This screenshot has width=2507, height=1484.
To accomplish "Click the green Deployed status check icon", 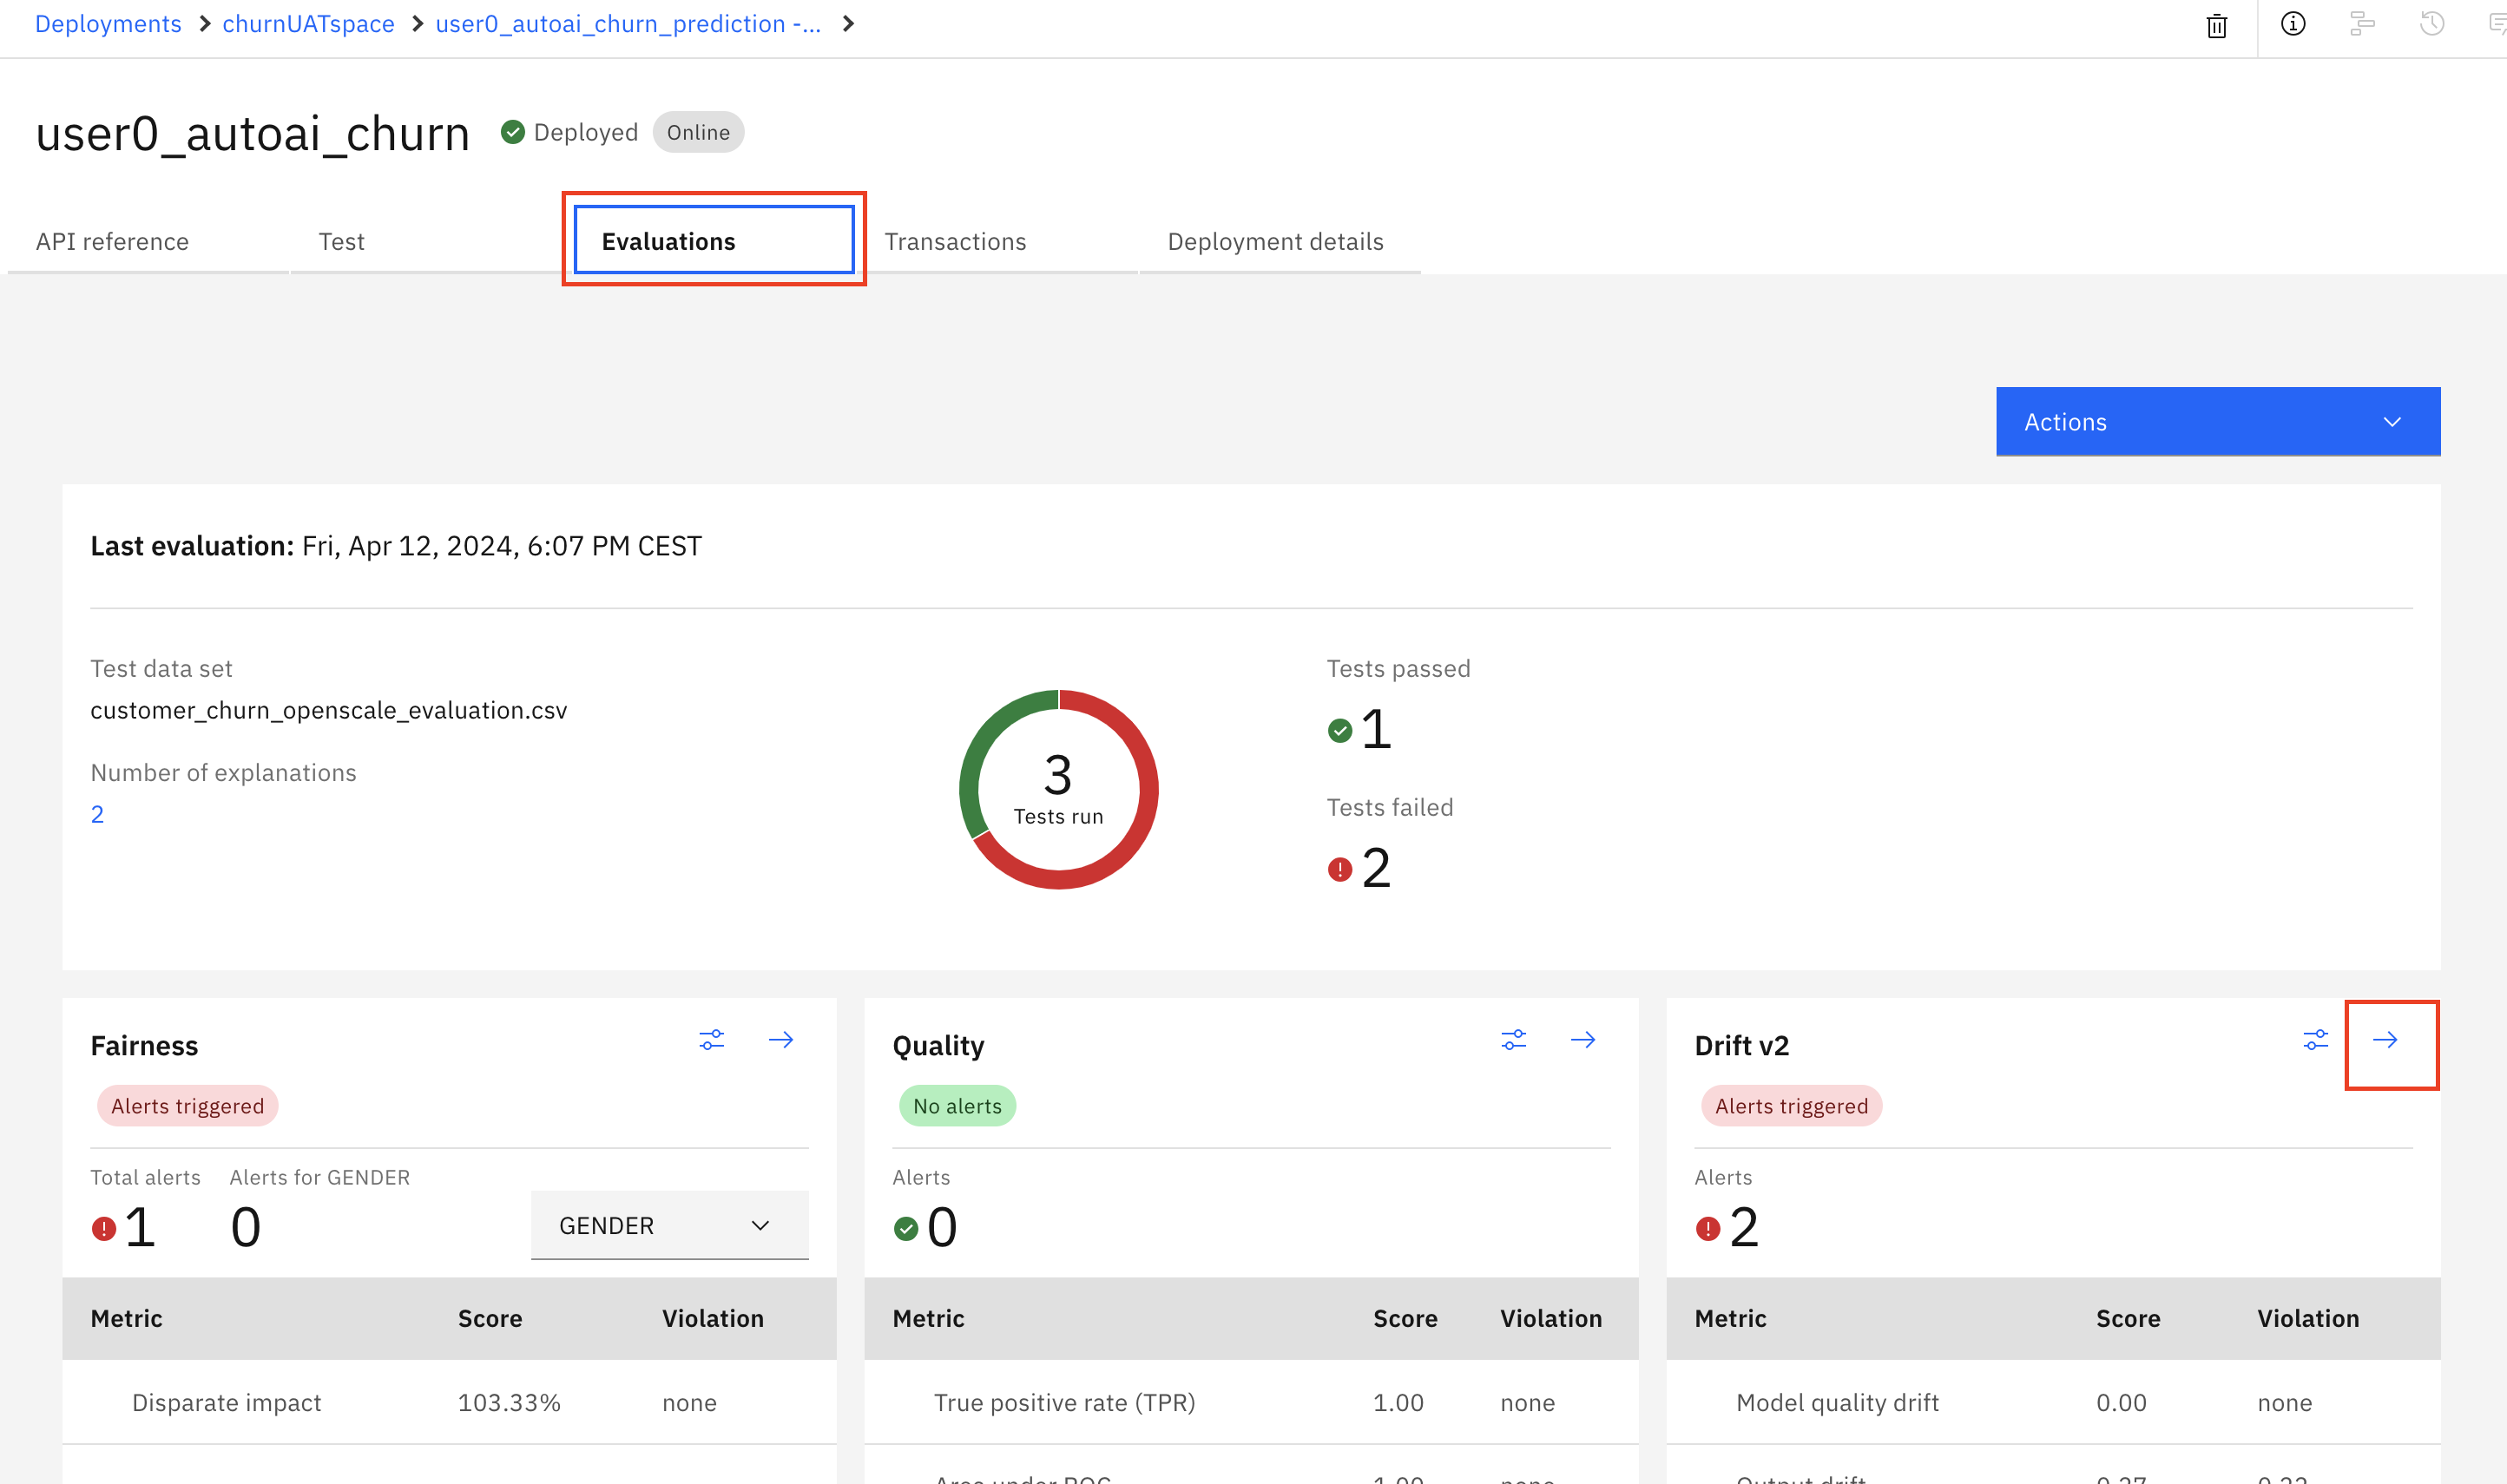I will (x=513, y=132).
